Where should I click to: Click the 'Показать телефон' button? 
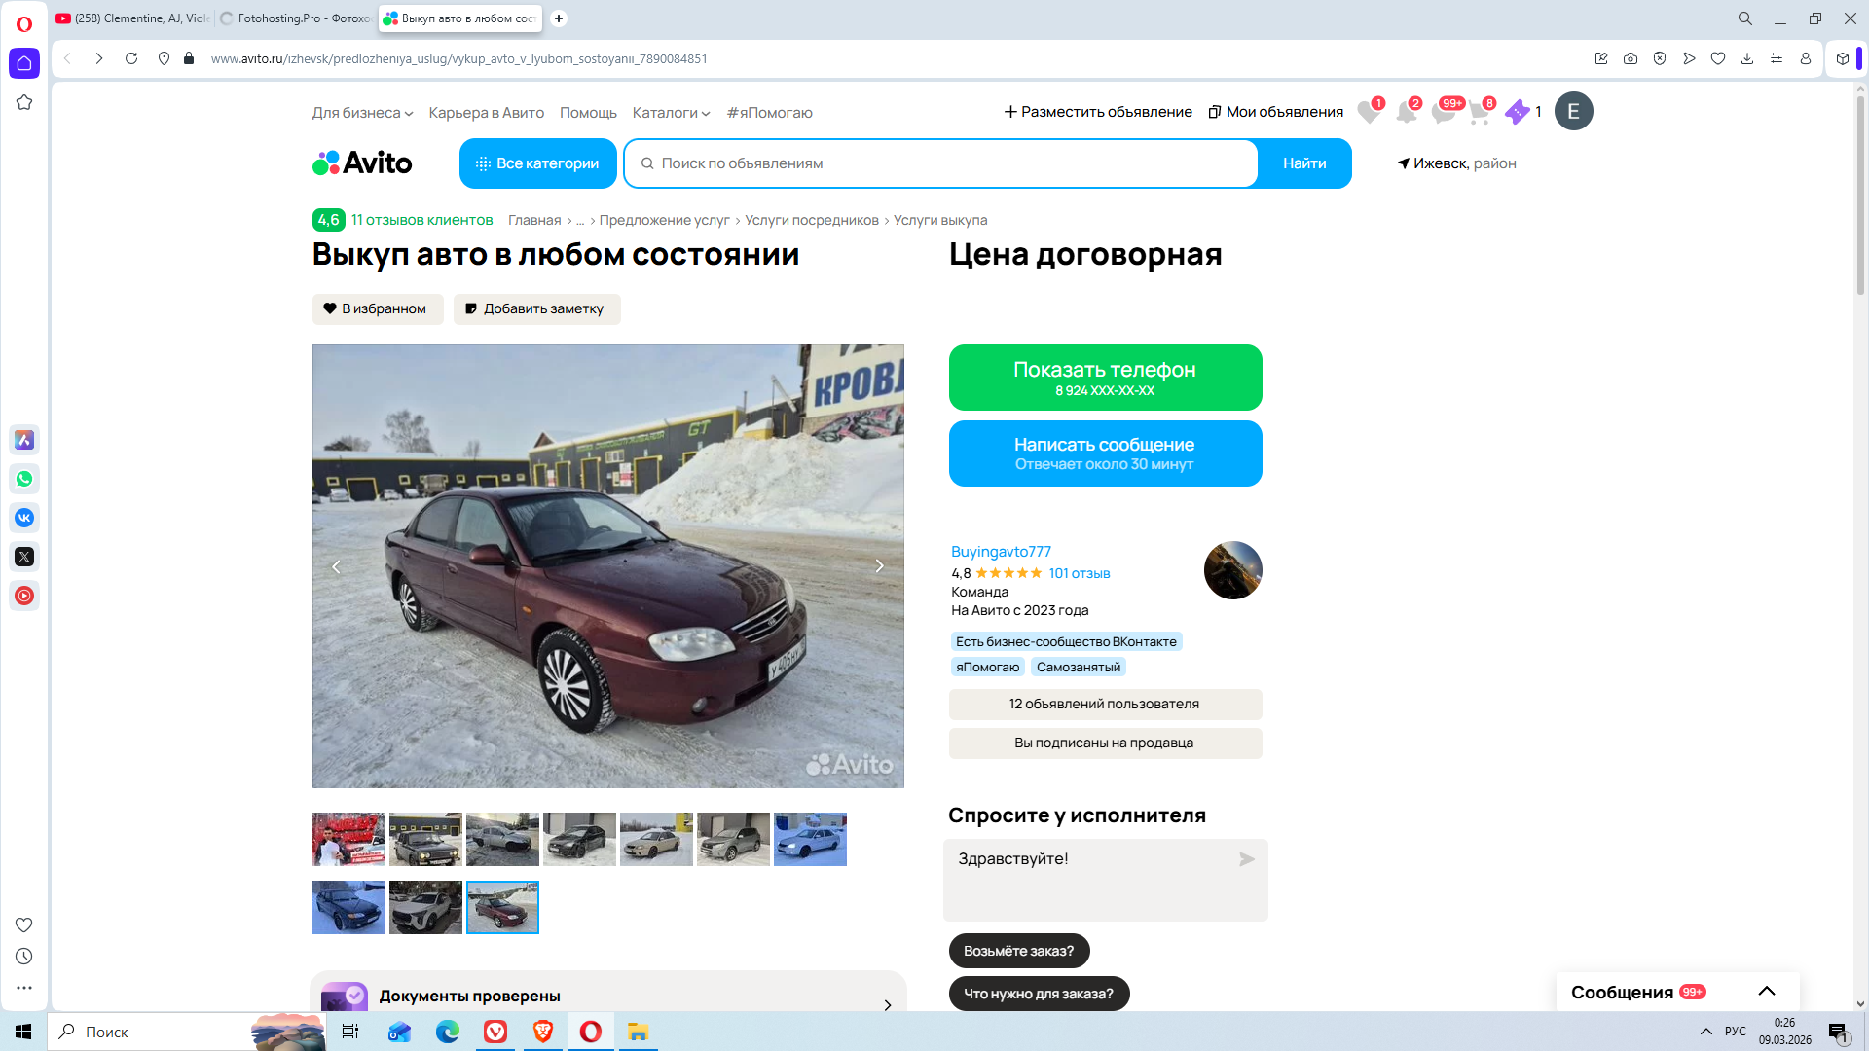pyautogui.click(x=1104, y=378)
